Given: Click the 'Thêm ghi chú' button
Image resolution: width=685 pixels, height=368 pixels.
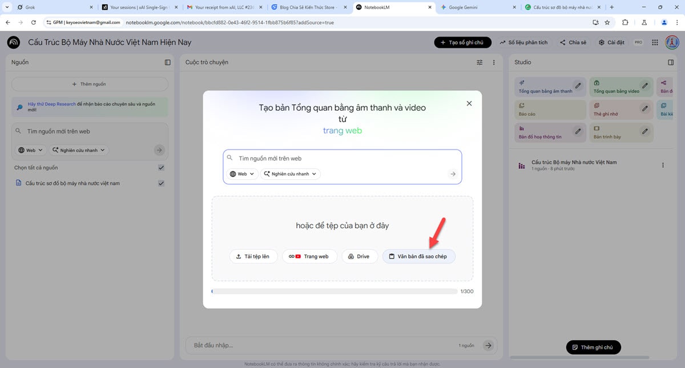Looking at the screenshot, I should [593, 347].
